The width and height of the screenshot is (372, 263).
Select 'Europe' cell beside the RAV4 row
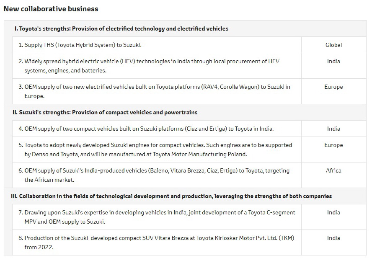point(333,87)
